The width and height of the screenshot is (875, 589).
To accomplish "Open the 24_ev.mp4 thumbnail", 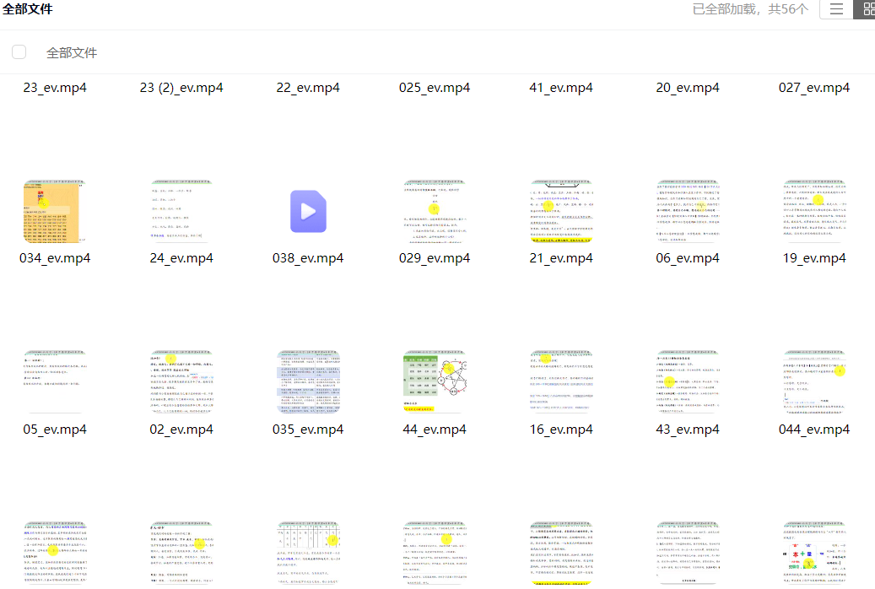I will pos(181,211).
